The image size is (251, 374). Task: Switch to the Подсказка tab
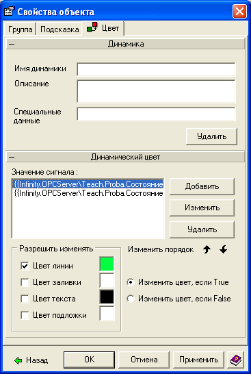click(60, 29)
